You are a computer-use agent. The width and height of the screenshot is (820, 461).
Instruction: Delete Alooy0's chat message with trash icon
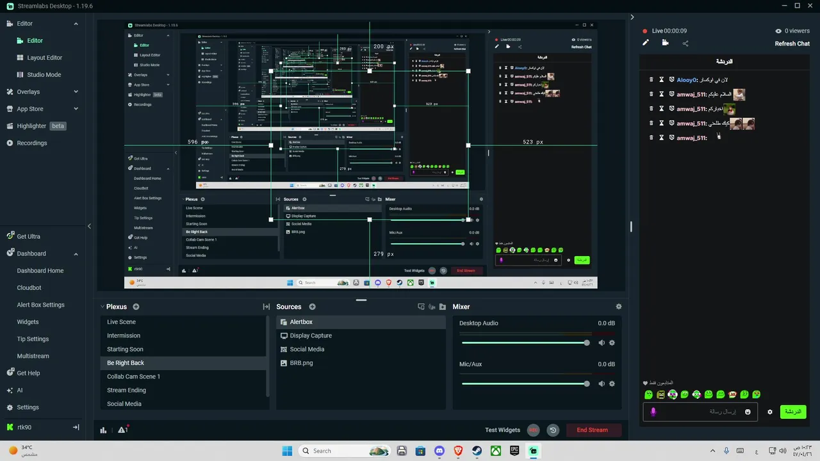pos(652,79)
